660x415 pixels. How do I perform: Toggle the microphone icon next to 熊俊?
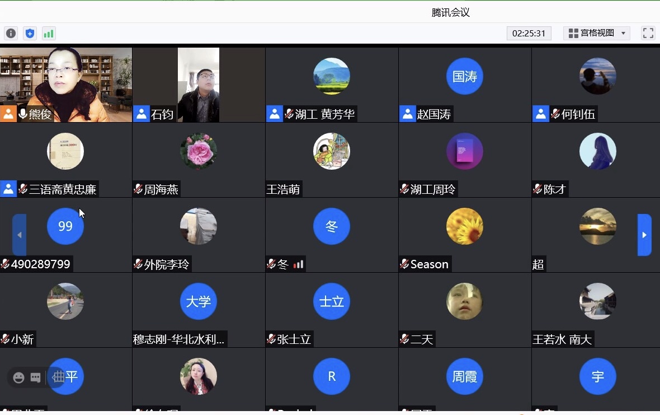23,114
